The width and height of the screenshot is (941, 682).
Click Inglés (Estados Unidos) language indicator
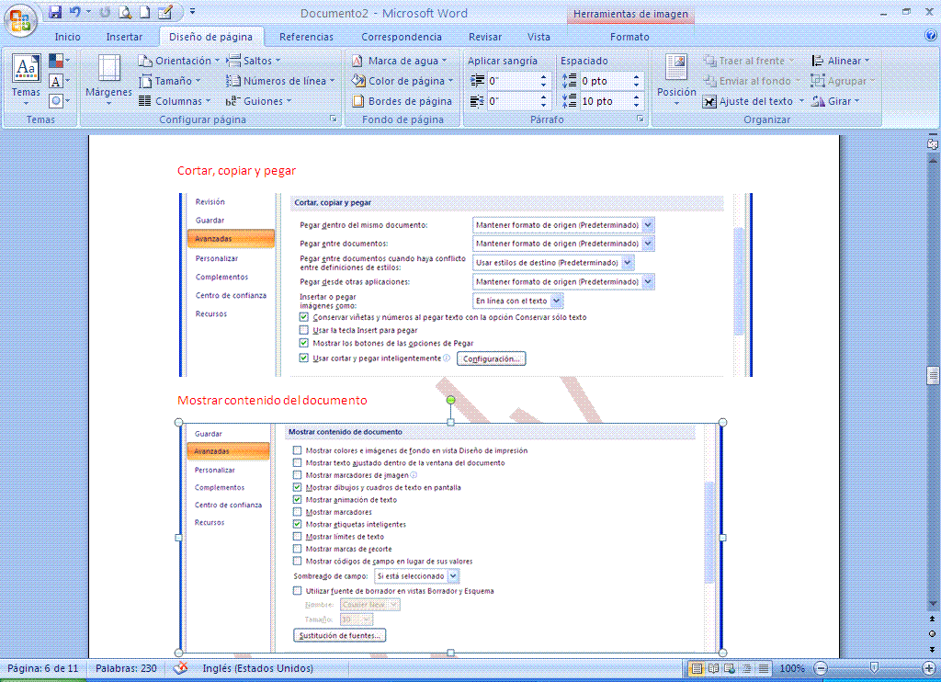point(257,668)
